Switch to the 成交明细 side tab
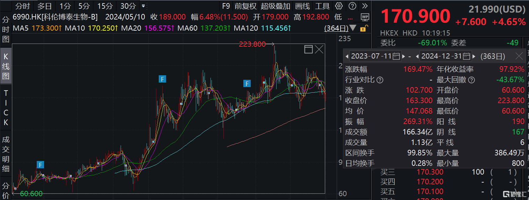Screen dimensions: 529x200 tap(6, 154)
